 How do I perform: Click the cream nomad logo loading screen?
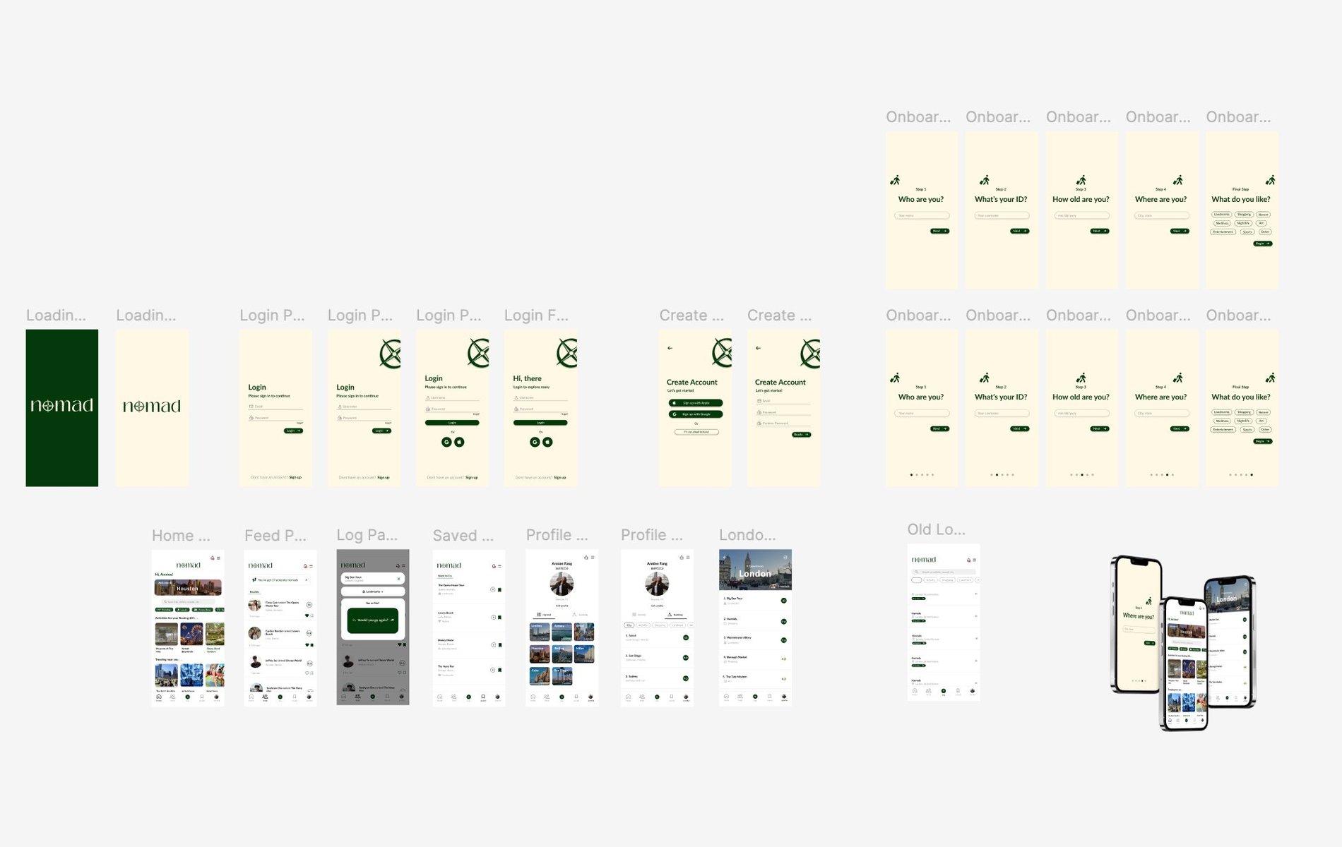pyautogui.click(x=152, y=408)
